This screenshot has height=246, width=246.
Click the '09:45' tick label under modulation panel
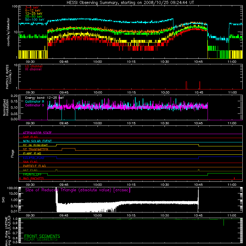pos(64,123)
